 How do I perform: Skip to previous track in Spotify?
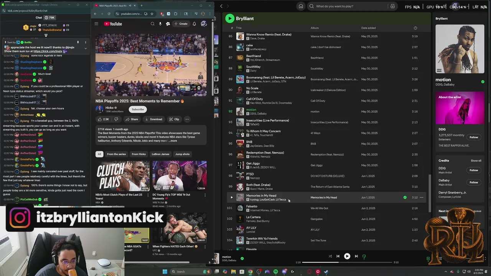[338, 256]
